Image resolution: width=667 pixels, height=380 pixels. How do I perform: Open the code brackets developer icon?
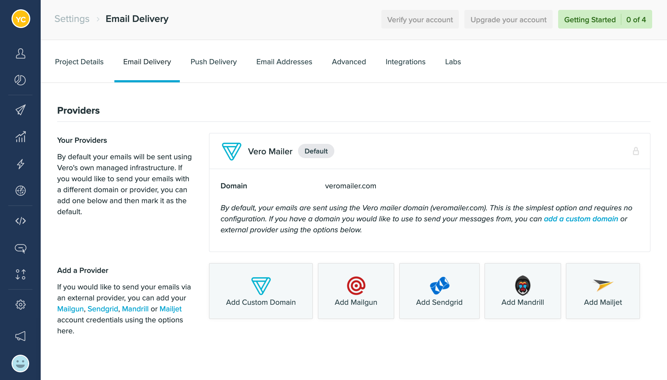click(x=20, y=221)
